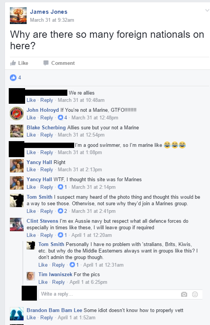
Task: Like Tim Iwaniszek's 'For the pics' reply
Action: pos(43,282)
